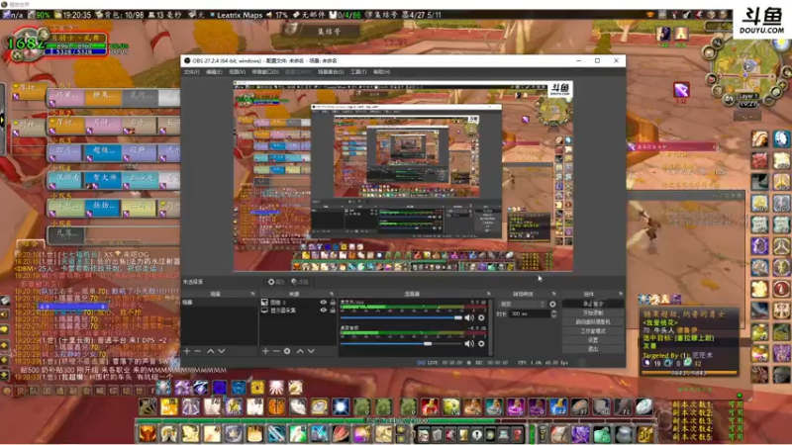Open settings gear of desktop audio channel
The width and height of the screenshot is (792, 445).
coord(481,343)
